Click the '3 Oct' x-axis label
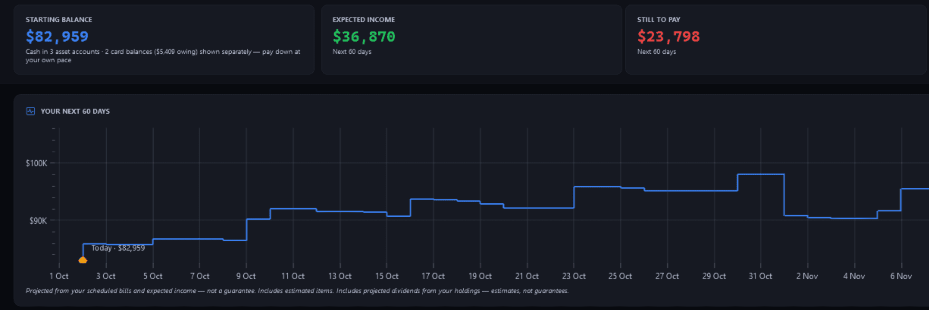929x310 pixels. point(106,276)
